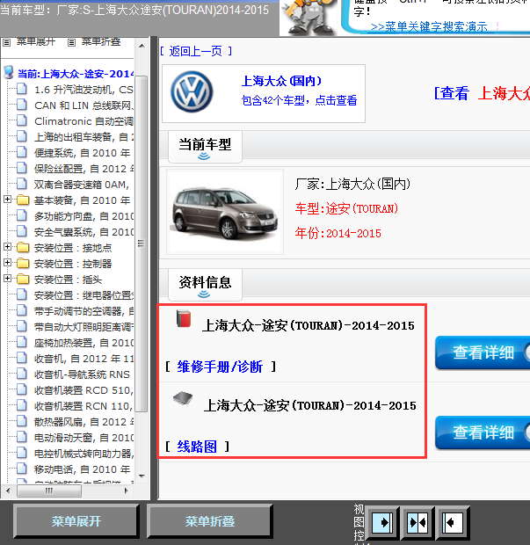Click the tree scrollbar down arrow
Screen dimensions: 530x545
pyautogui.click(x=142, y=476)
